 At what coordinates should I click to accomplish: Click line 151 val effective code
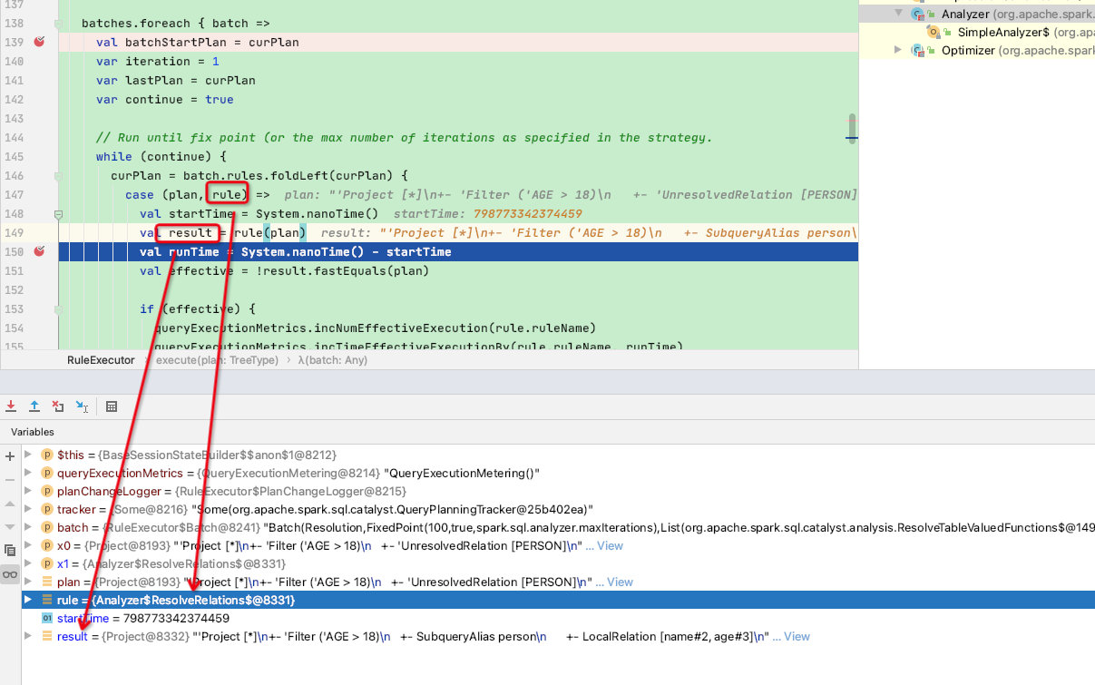pos(284,271)
